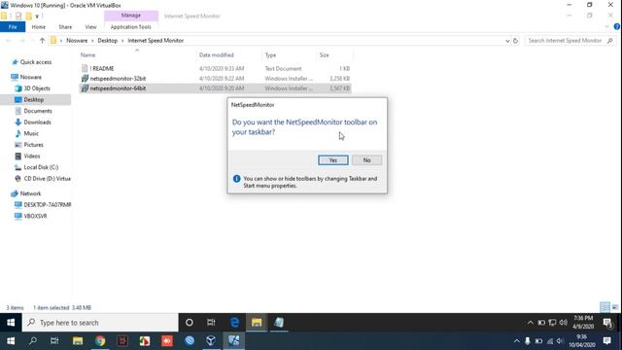Image resolution: width=622 pixels, height=350 pixels.
Task: Open the Share ribbon tab
Action: pyautogui.click(x=65, y=27)
